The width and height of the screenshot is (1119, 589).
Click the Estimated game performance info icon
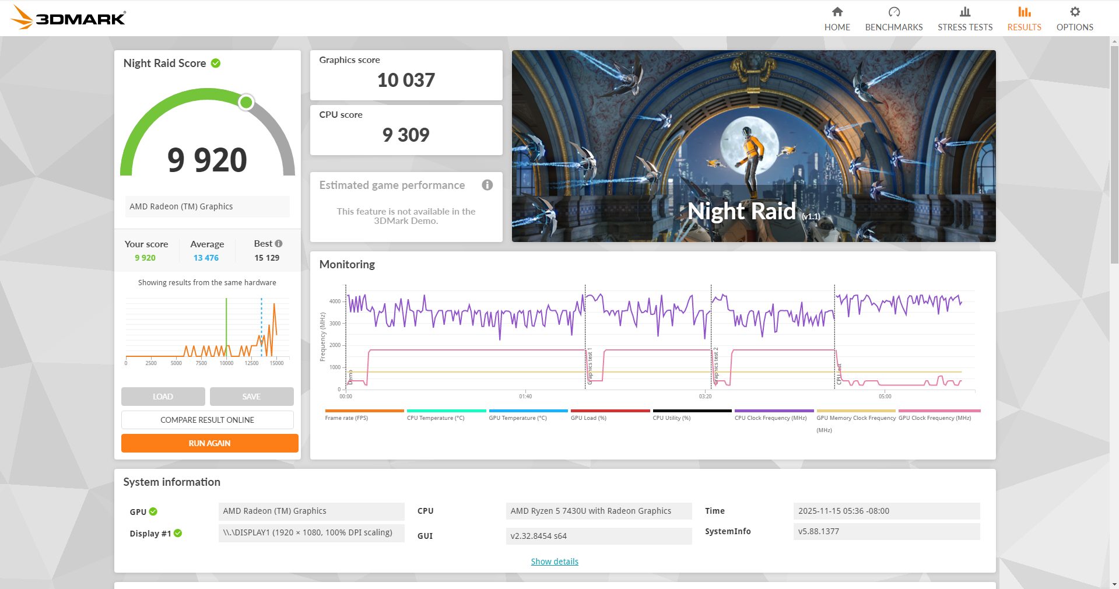pos(487,185)
